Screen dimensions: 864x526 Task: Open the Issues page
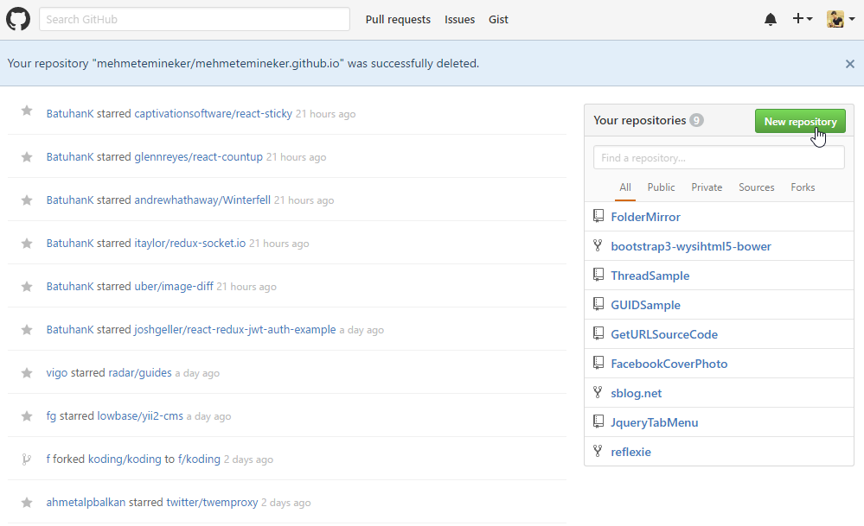tap(459, 19)
